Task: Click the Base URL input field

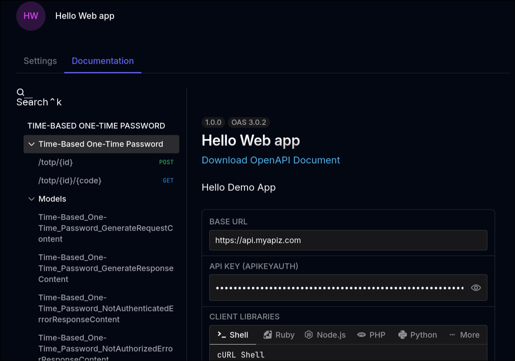Action: (x=348, y=240)
